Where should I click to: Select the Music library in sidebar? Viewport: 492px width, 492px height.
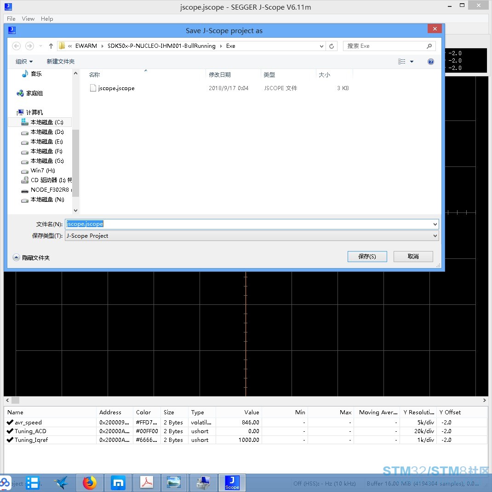pyautogui.click(x=32, y=74)
